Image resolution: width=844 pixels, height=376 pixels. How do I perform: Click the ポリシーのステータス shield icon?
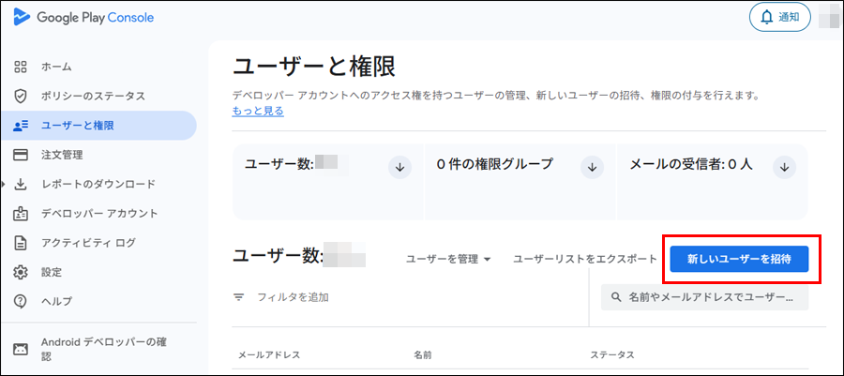tap(21, 97)
